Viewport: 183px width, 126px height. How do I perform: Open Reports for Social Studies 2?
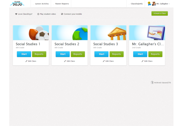pyautogui.click(x=78, y=54)
